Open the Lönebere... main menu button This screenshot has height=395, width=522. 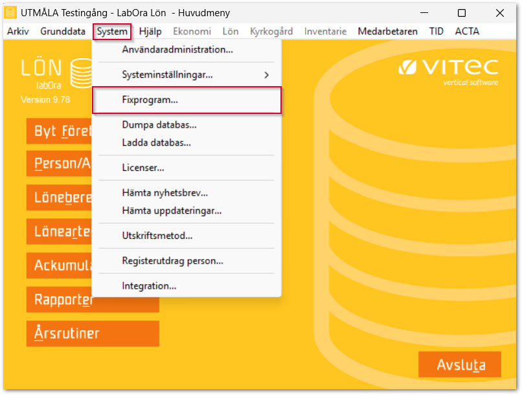[59, 198]
